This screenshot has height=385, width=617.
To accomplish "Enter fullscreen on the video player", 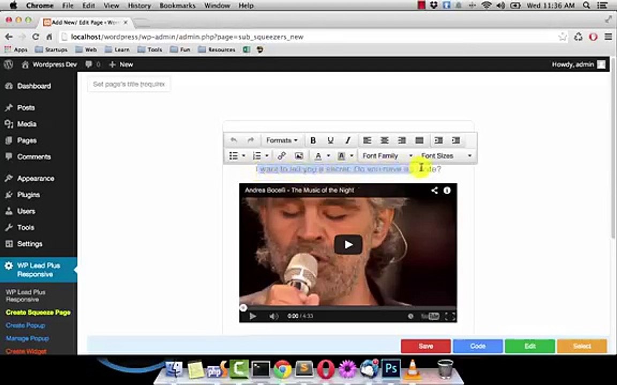I will pyautogui.click(x=450, y=316).
